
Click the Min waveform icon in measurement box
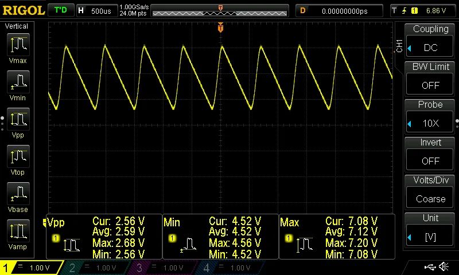(x=188, y=245)
